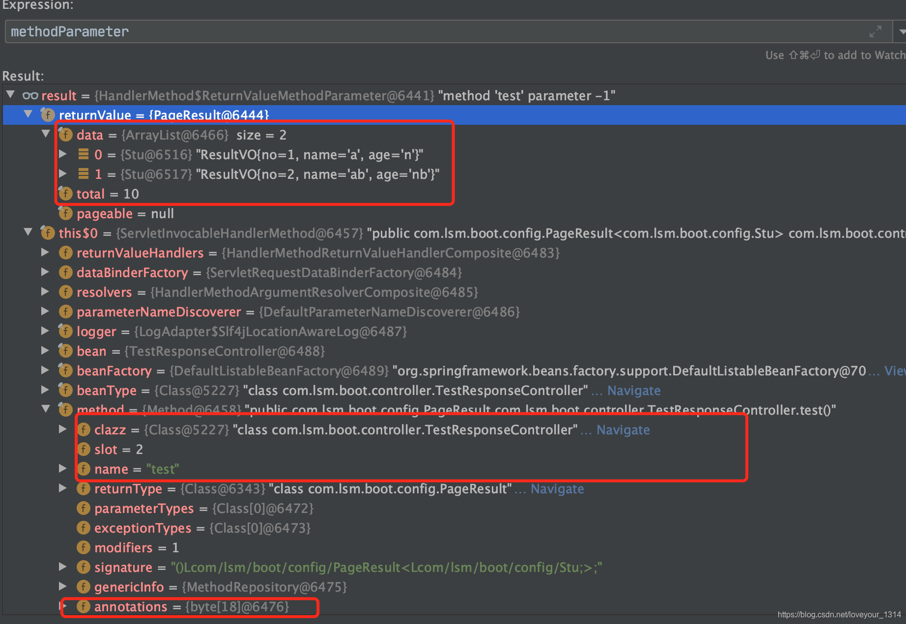Viewport: 906px width, 624px height.
Task: Expand the genericInfo field
Action: tap(63, 586)
